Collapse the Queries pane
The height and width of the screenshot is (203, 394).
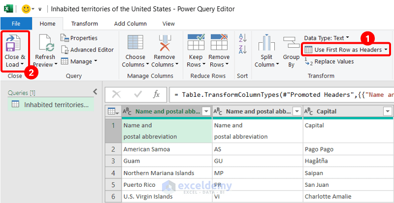coord(95,91)
